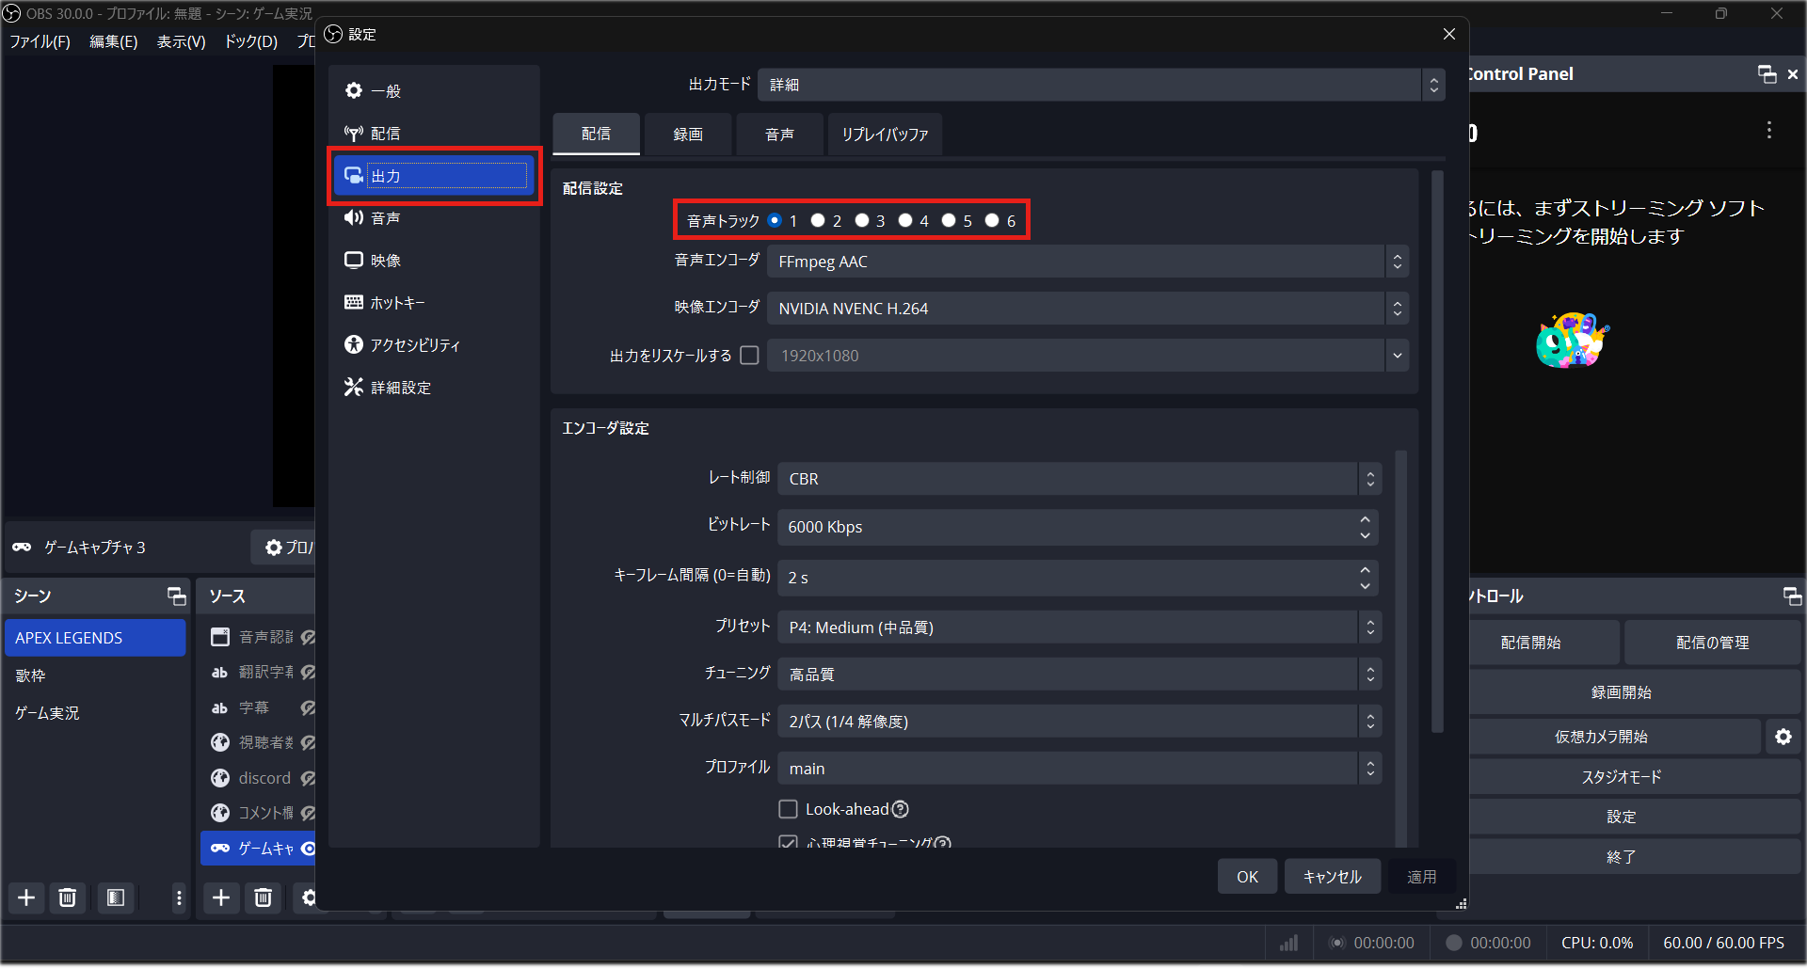
Task: Open the scenes three-dot options menu
Action: [178, 898]
